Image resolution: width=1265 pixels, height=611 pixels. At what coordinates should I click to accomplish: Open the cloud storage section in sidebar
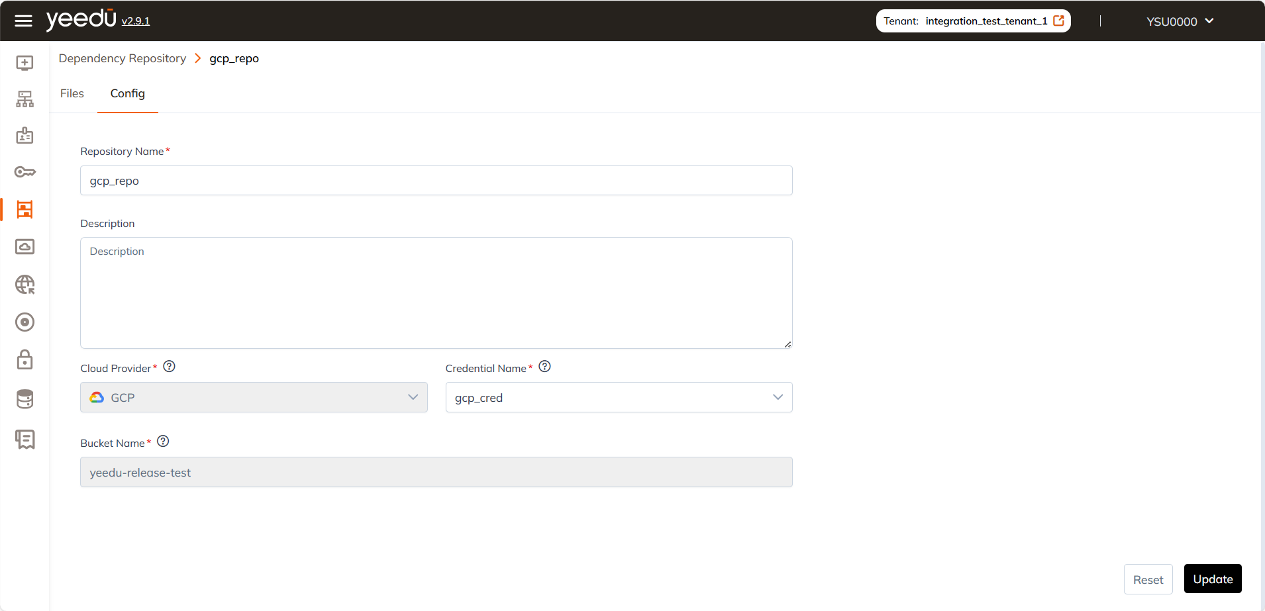click(24, 246)
